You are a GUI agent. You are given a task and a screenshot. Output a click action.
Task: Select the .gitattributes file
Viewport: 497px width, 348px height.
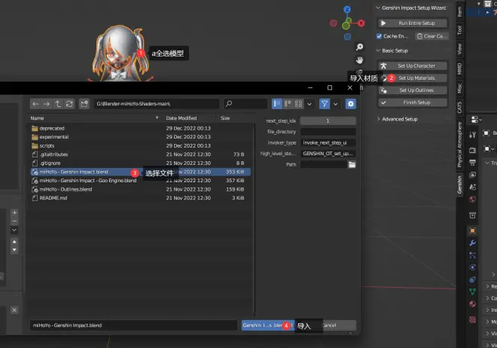140,154
